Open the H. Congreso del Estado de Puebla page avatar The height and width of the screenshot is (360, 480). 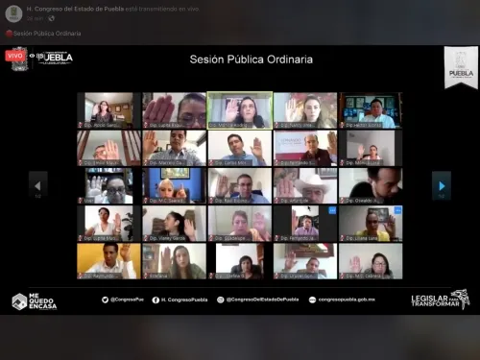click(13, 13)
